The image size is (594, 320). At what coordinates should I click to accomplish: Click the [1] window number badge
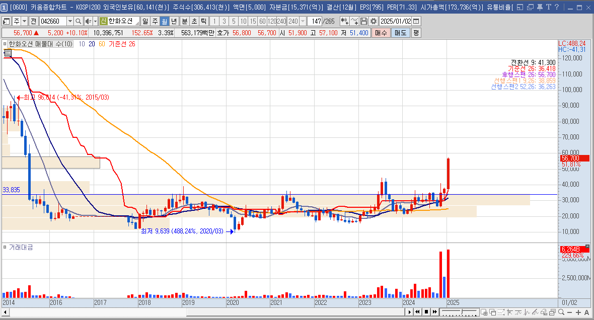click(4, 7)
